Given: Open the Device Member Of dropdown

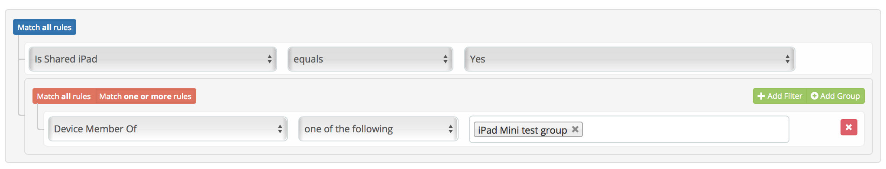Looking at the screenshot, I should coord(168,129).
